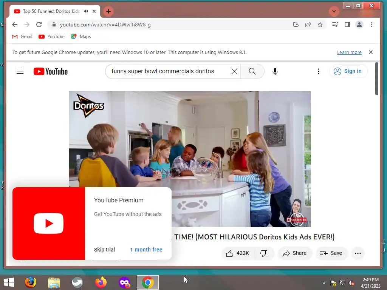Click the Sign in button
This screenshot has width=387, height=290.
click(348, 71)
